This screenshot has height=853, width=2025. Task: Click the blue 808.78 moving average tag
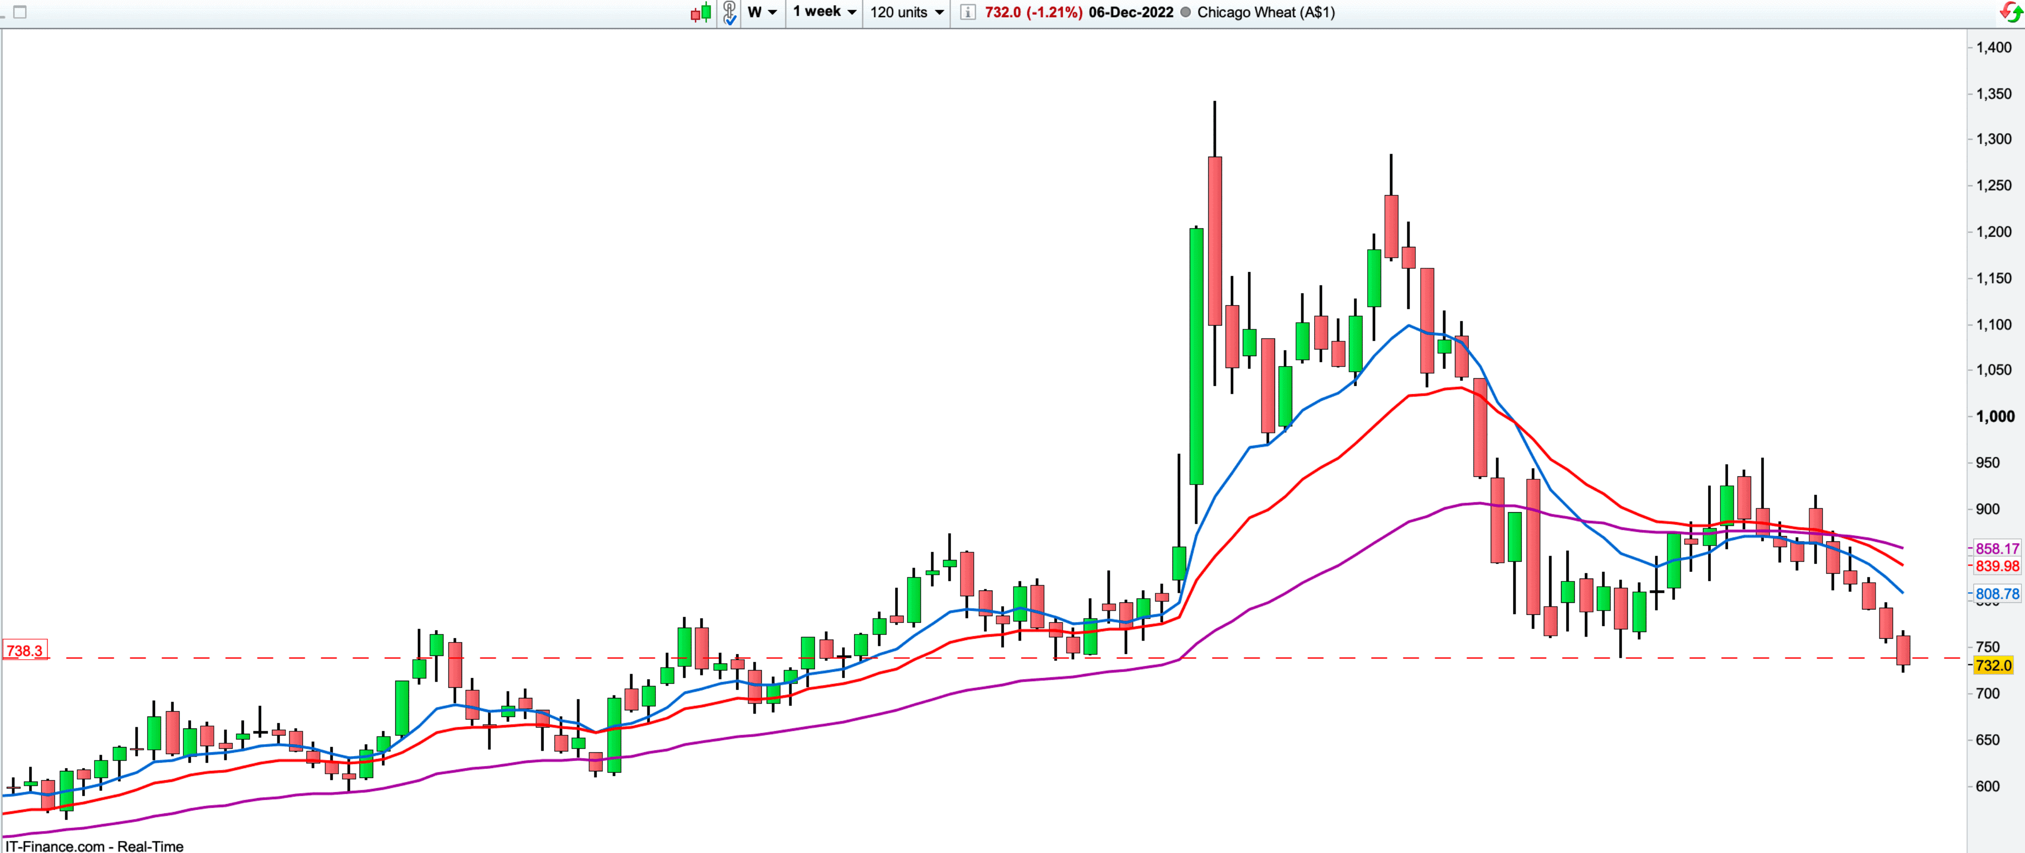pyautogui.click(x=1997, y=594)
